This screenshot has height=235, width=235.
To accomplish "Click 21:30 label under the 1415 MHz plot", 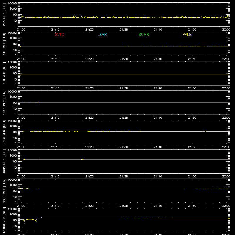I will click(x=124, y=118).
